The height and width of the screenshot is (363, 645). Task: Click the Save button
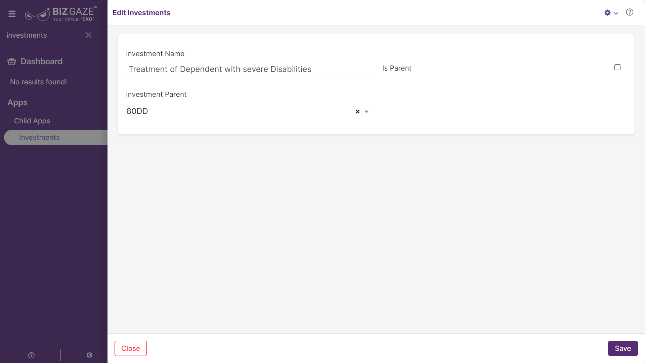click(x=623, y=348)
